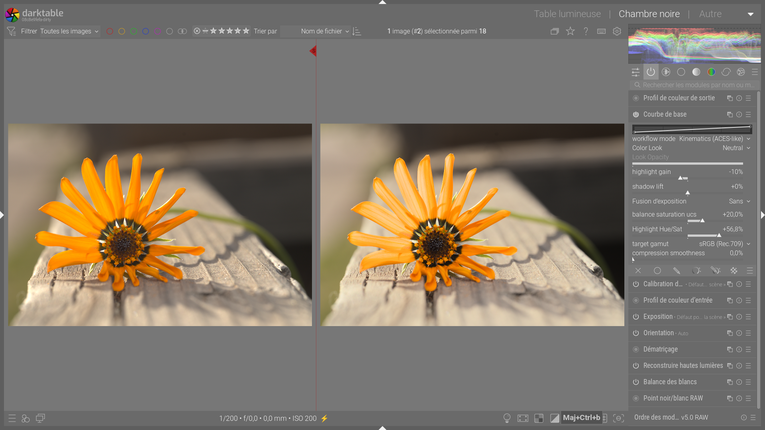
Task: Select the drawn mask pencil icon
Action: (677, 271)
